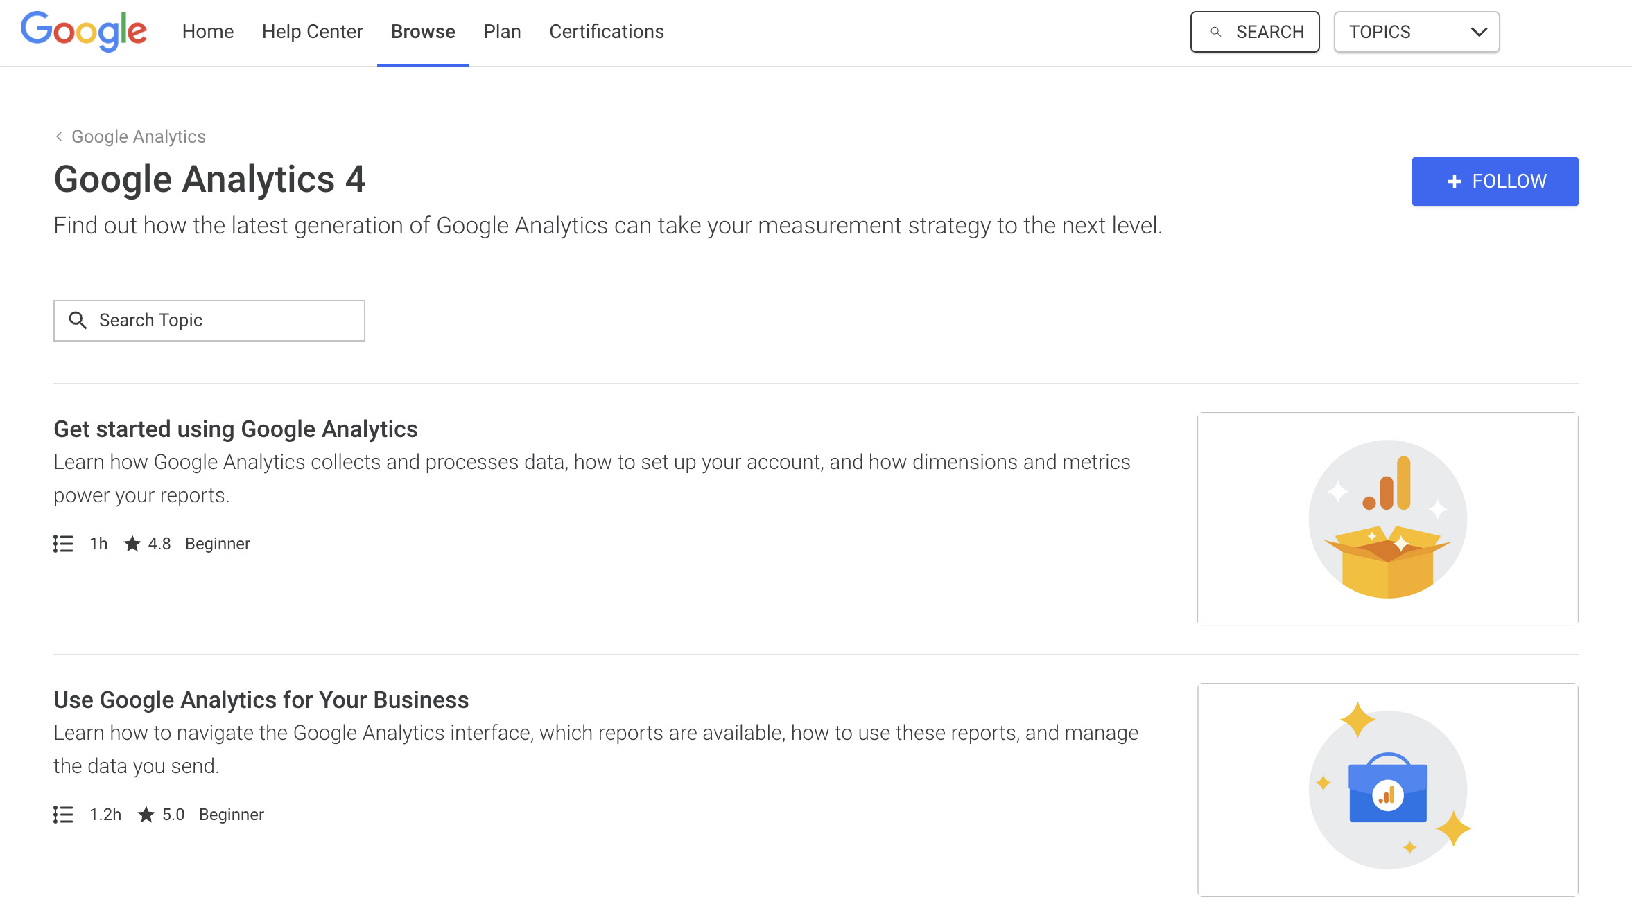Click the magnifier icon in SEARCH button
The width and height of the screenshot is (1632, 922).
click(1215, 32)
